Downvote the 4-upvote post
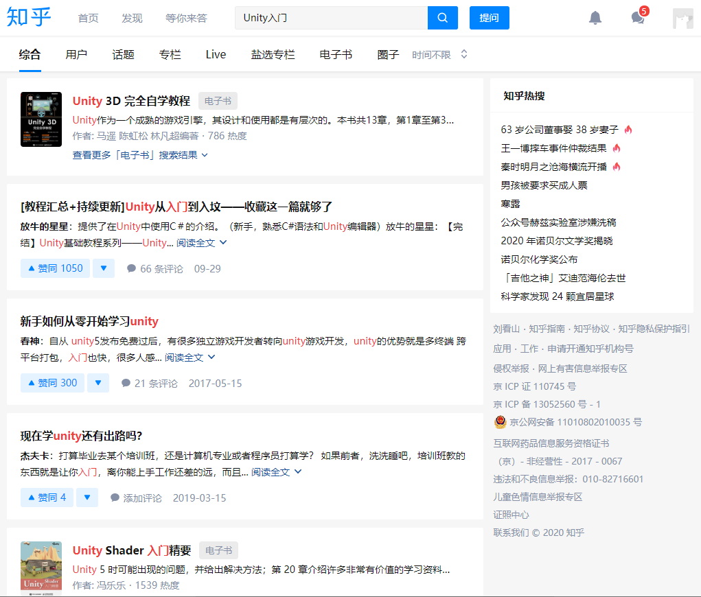Image resolution: width=701 pixels, height=597 pixels. pyautogui.click(x=87, y=497)
